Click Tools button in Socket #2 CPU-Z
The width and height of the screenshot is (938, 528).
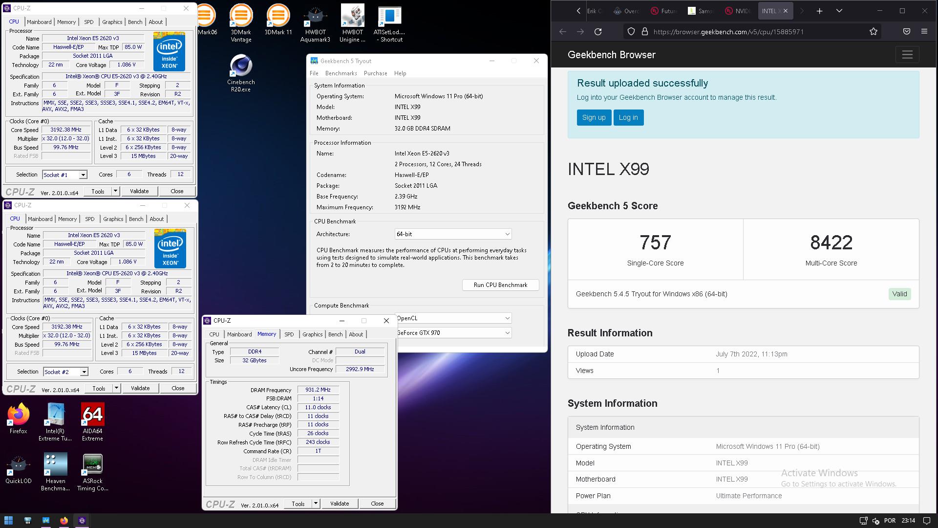coord(99,388)
